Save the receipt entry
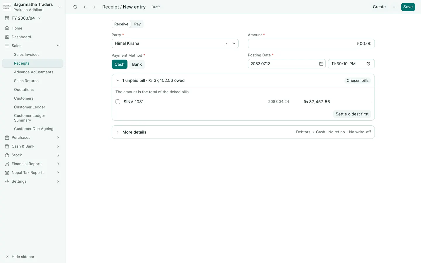The width and height of the screenshot is (421, 263). coord(408,7)
